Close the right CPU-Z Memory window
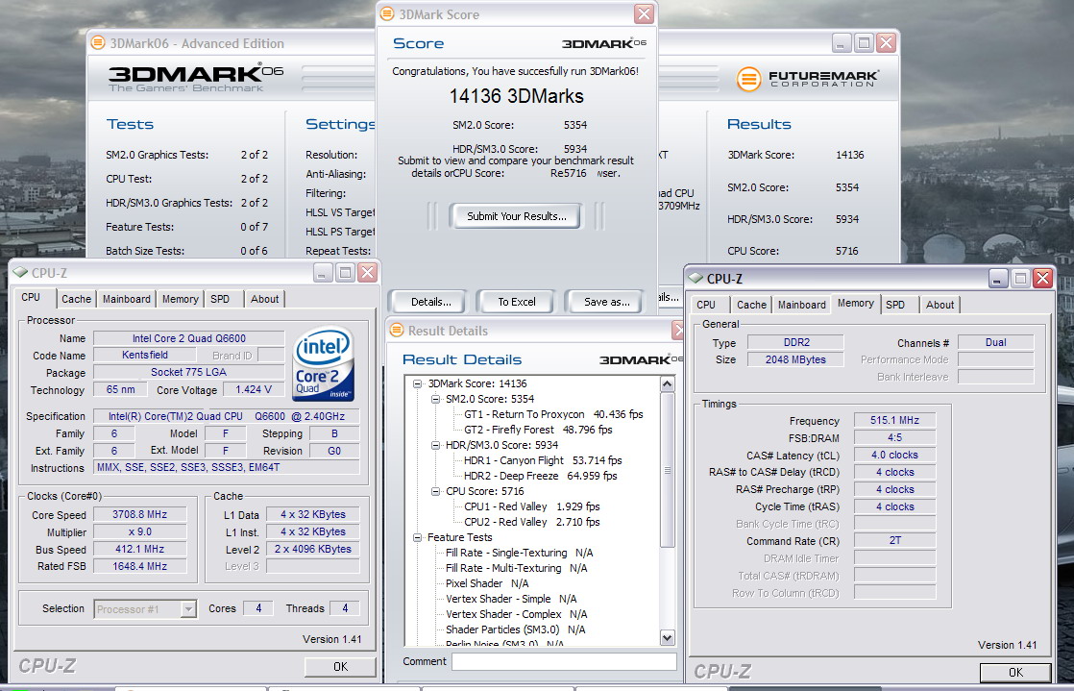The width and height of the screenshot is (1074, 691). click(1042, 278)
